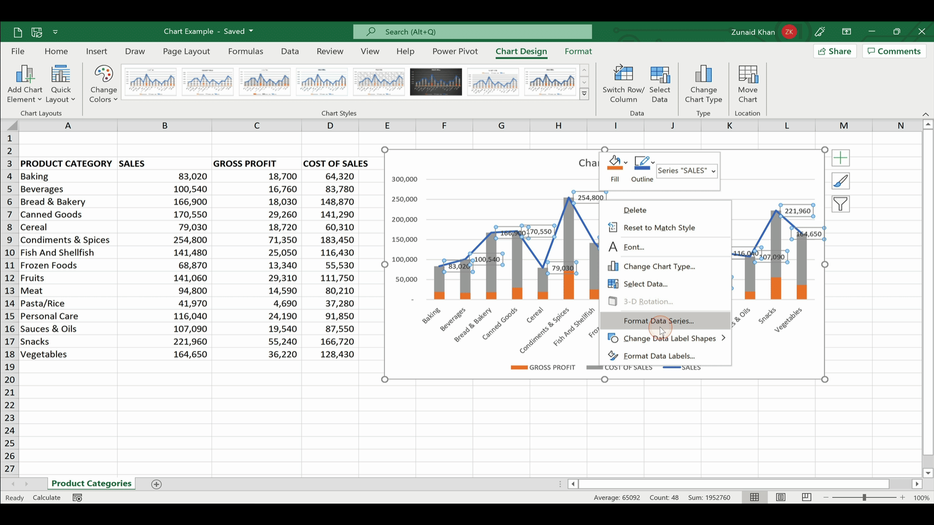Open the file name Saved dropdown arrow

251,31
